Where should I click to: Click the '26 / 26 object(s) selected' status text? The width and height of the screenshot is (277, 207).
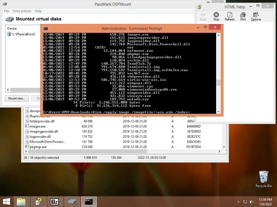click(x=41, y=157)
